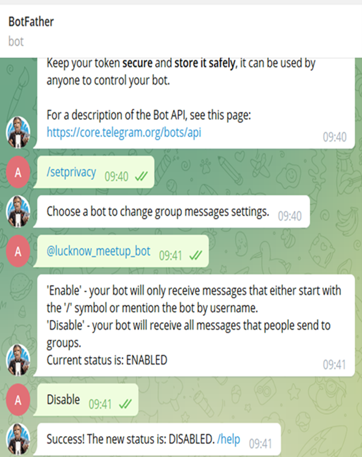Screen dimensions: 362x457
Task: Open the core.telegram.org/bots/api link
Action: pos(124,133)
